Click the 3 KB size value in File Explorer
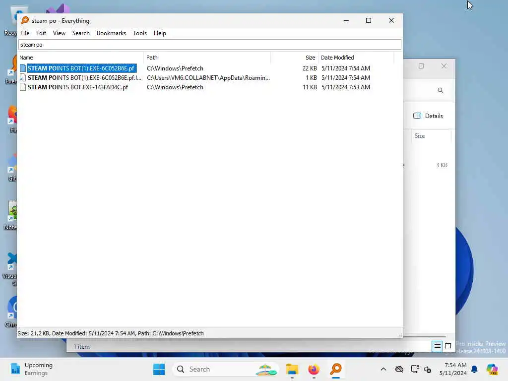This screenshot has width=508, height=381. 442,165
